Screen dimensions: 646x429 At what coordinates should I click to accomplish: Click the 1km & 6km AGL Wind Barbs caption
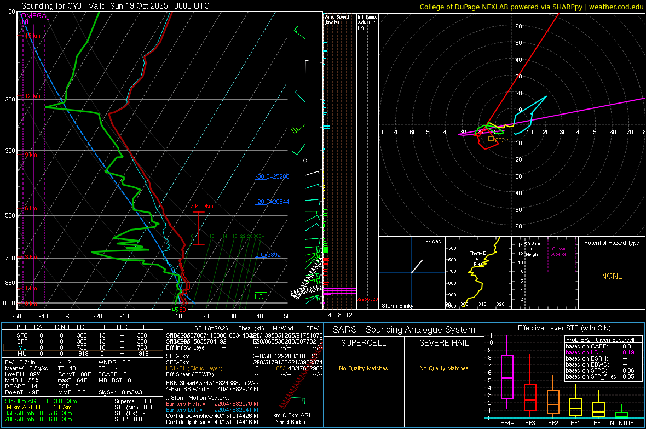pyautogui.click(x=291, y=419)
